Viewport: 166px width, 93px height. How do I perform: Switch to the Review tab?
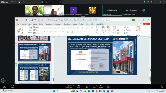[81, 24]
